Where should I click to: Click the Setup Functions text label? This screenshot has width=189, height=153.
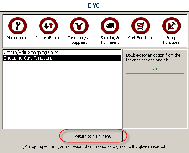click(171, 40)
